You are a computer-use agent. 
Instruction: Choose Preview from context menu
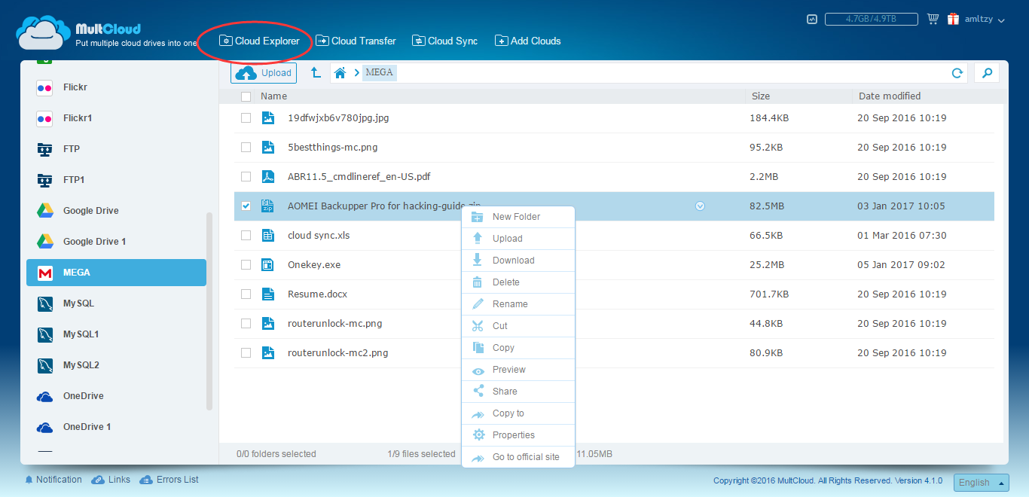pyautogui.click(x=518, y=370)
